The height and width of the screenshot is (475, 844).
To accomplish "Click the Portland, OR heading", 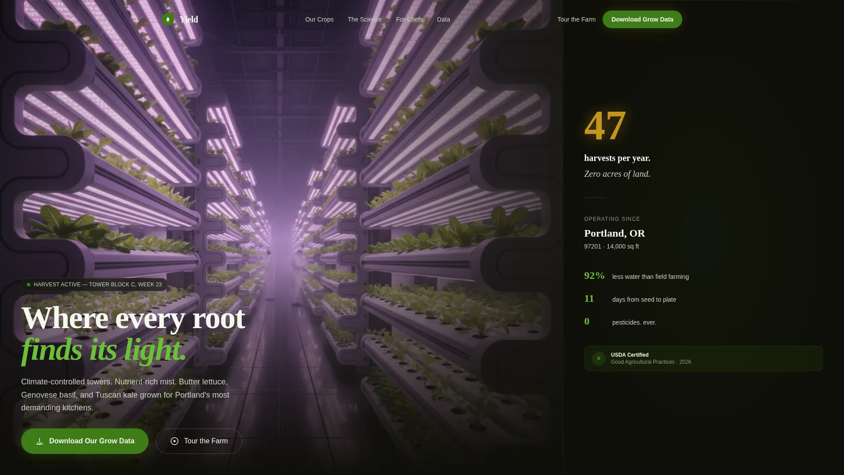I will coord(615,233).
